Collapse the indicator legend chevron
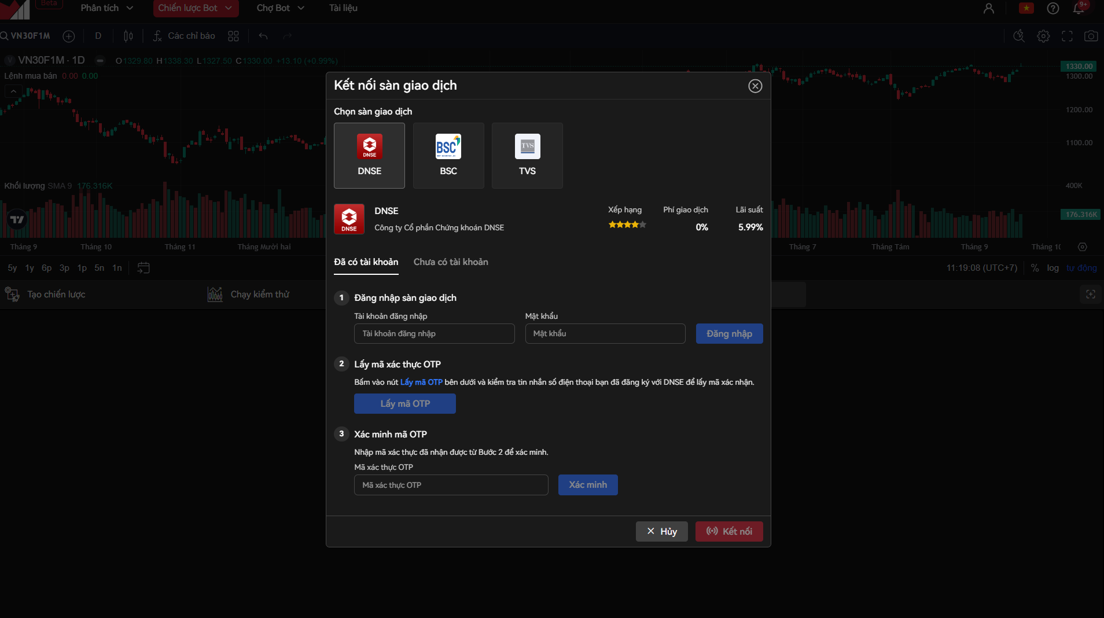The width and height of the screenshot is (1104, 618). click(x=13, y=91)
